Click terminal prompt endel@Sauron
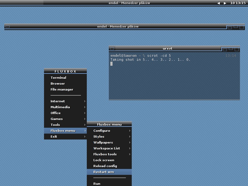Viewport: 248px width, 186px height. click(123, 55)
